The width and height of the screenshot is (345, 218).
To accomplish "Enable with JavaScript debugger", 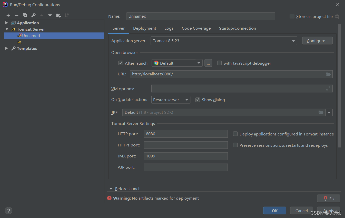I will (x=219, y=63).
